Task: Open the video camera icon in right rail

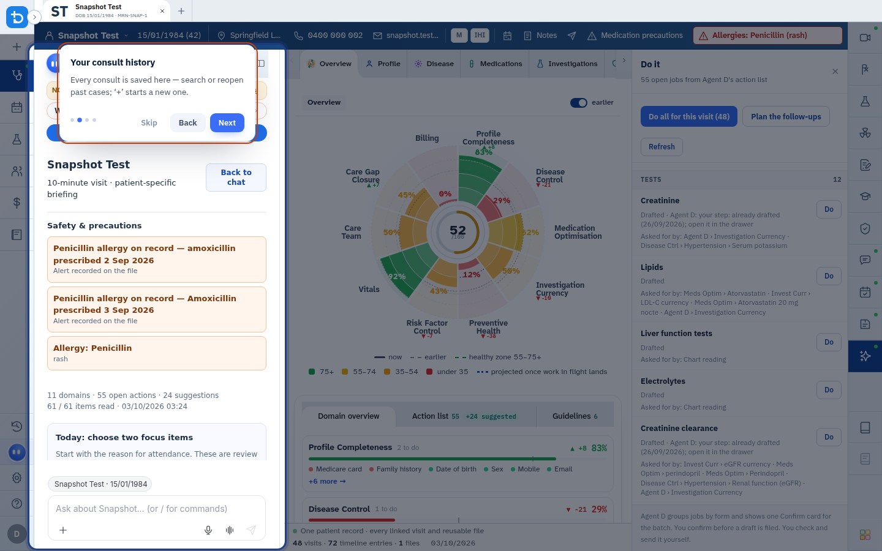Action: tap(865, 37)
